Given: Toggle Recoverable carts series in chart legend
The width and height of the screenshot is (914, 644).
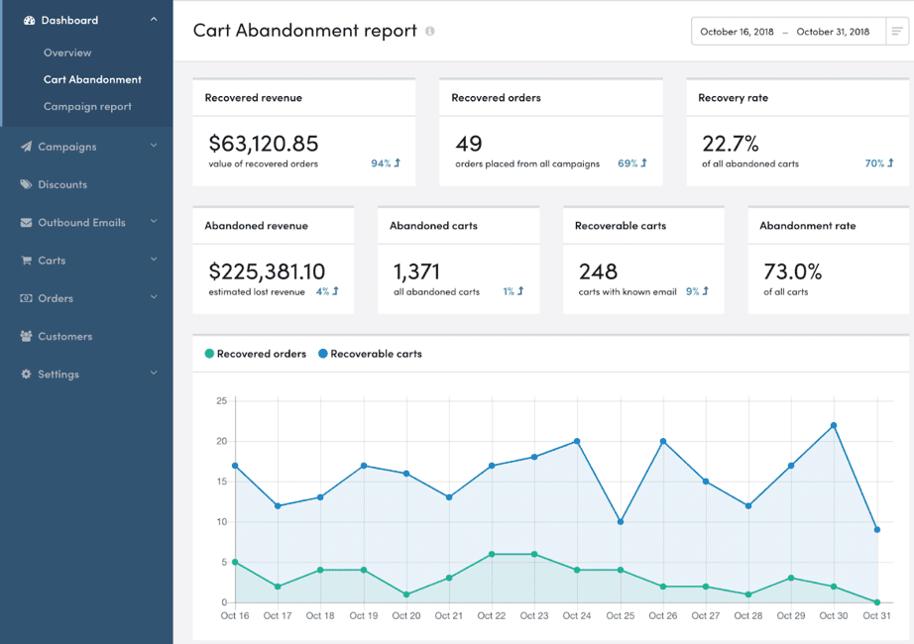Looking at the screenshot, I should point(369,354).
